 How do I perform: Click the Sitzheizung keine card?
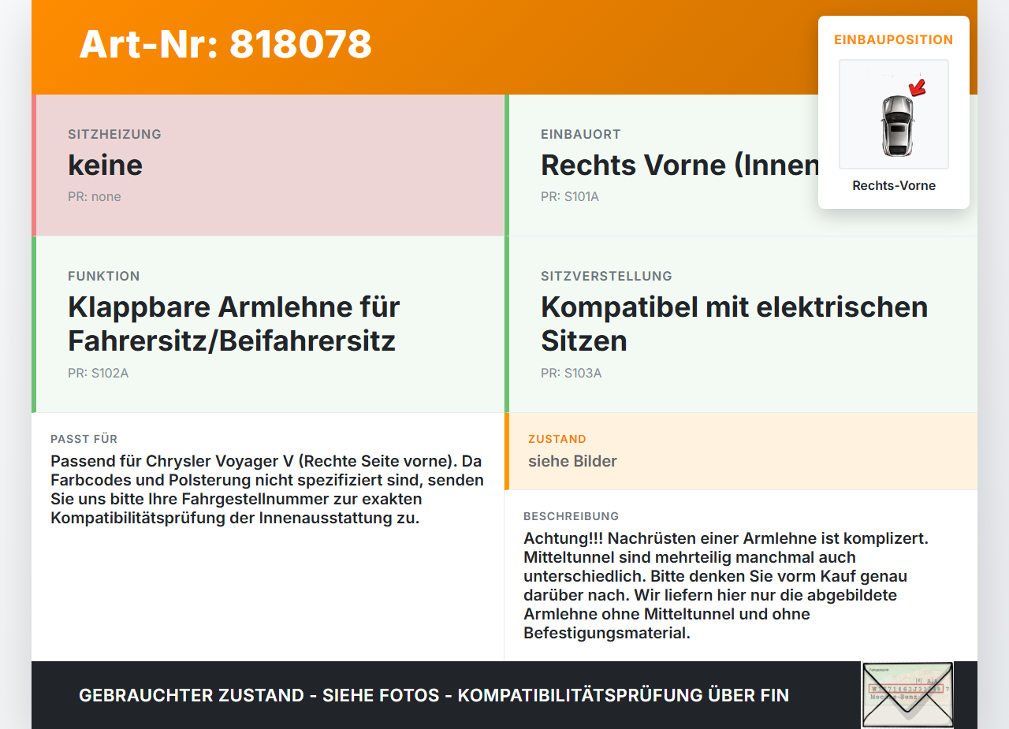(x=268, y=166)
